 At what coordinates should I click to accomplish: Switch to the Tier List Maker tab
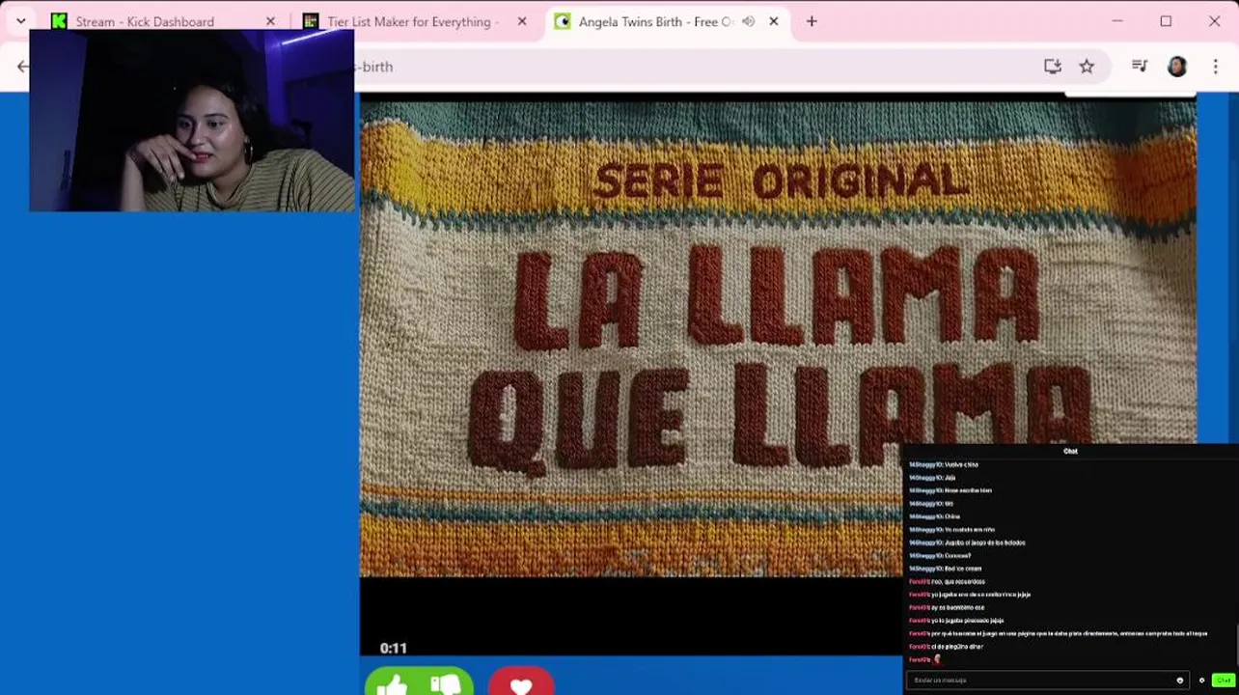(x=412, y=21)
